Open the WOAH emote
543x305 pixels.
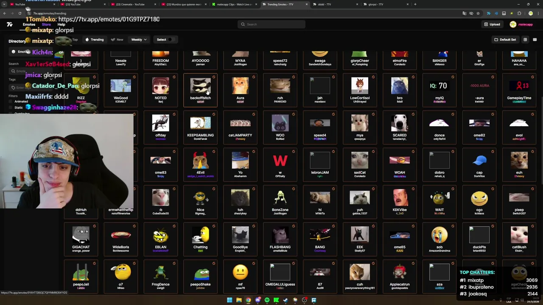[400, 164]
